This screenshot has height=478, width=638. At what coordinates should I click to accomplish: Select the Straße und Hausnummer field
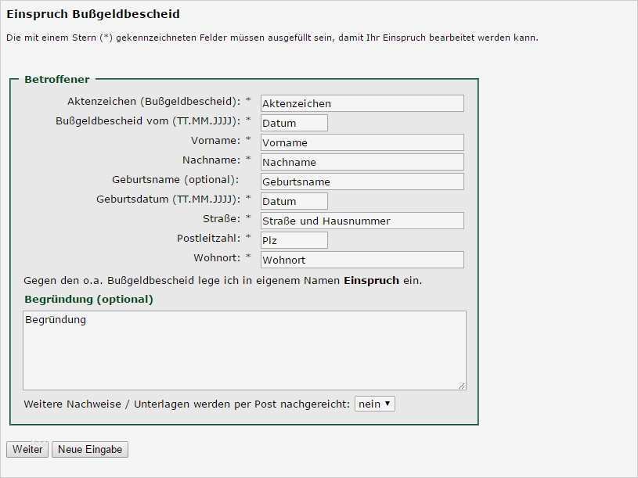[x=362, y=220]
